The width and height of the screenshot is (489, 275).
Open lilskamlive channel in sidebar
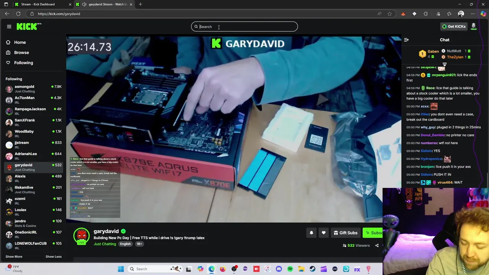tap(34, 189)
